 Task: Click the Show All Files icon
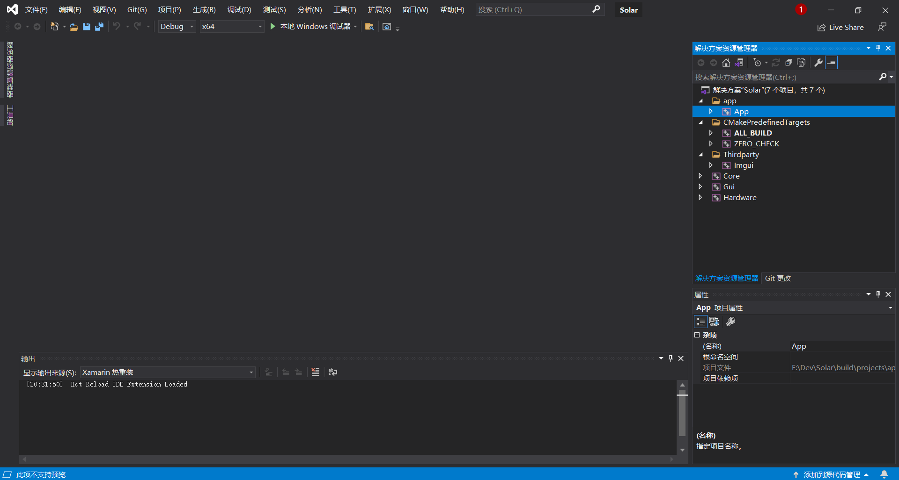click(x=801, y=63)
